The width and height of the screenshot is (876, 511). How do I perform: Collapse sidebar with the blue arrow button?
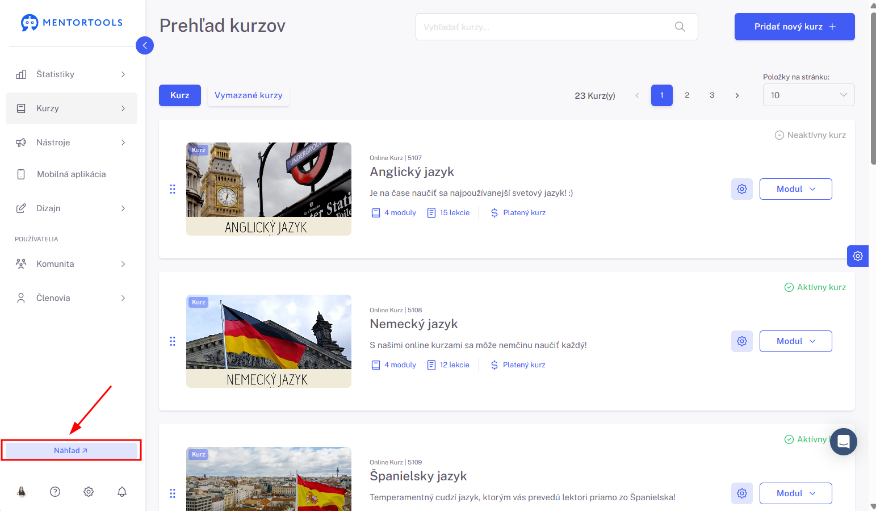pos(145,45)
